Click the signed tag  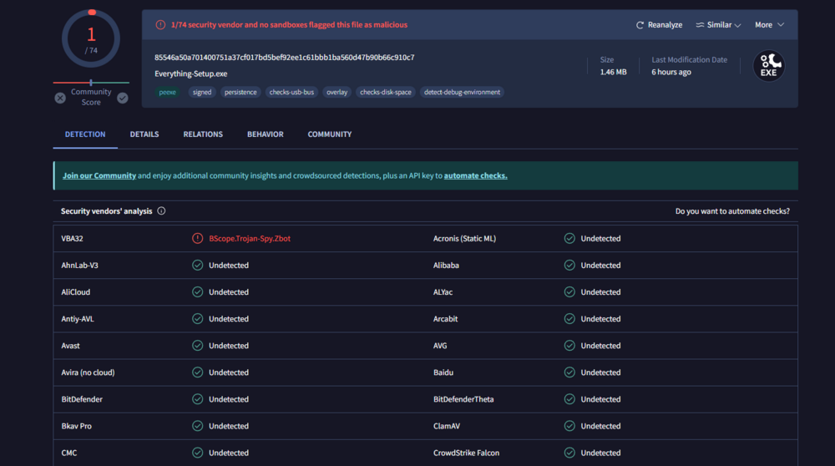pyautogui.click(x=202, y=92)
